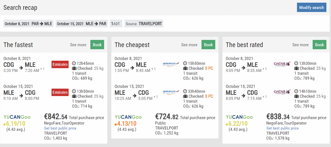331x147 pixels.
Task: Open See more for the cheapest flights
Action: pyautogui.click(x=189, y=45)
